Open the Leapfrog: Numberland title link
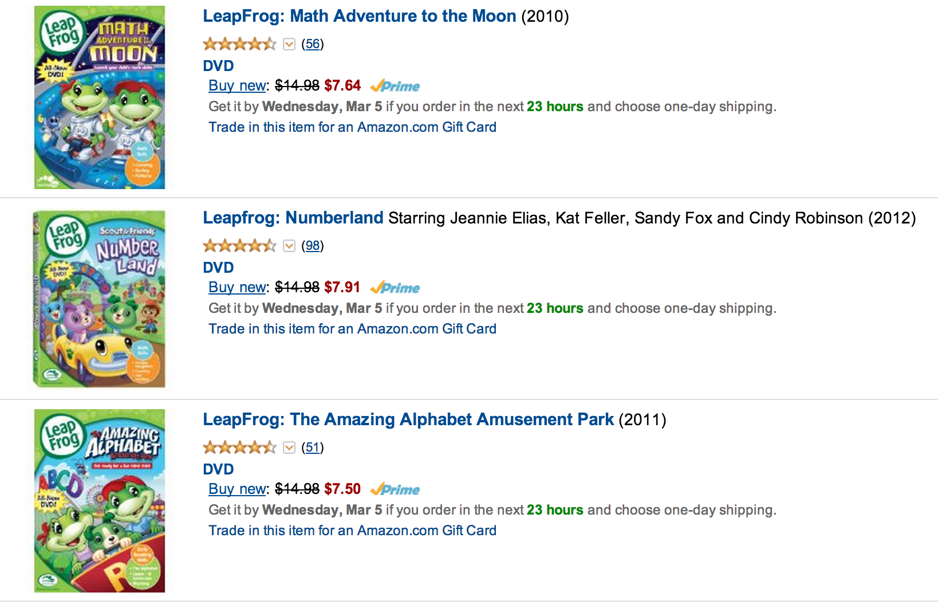The height and width of the screenshot is (612, 938). (293, 218)
